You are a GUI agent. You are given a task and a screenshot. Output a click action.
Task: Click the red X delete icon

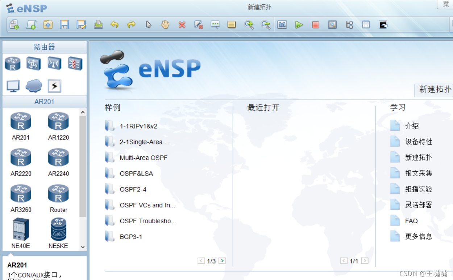pos(182,25)
